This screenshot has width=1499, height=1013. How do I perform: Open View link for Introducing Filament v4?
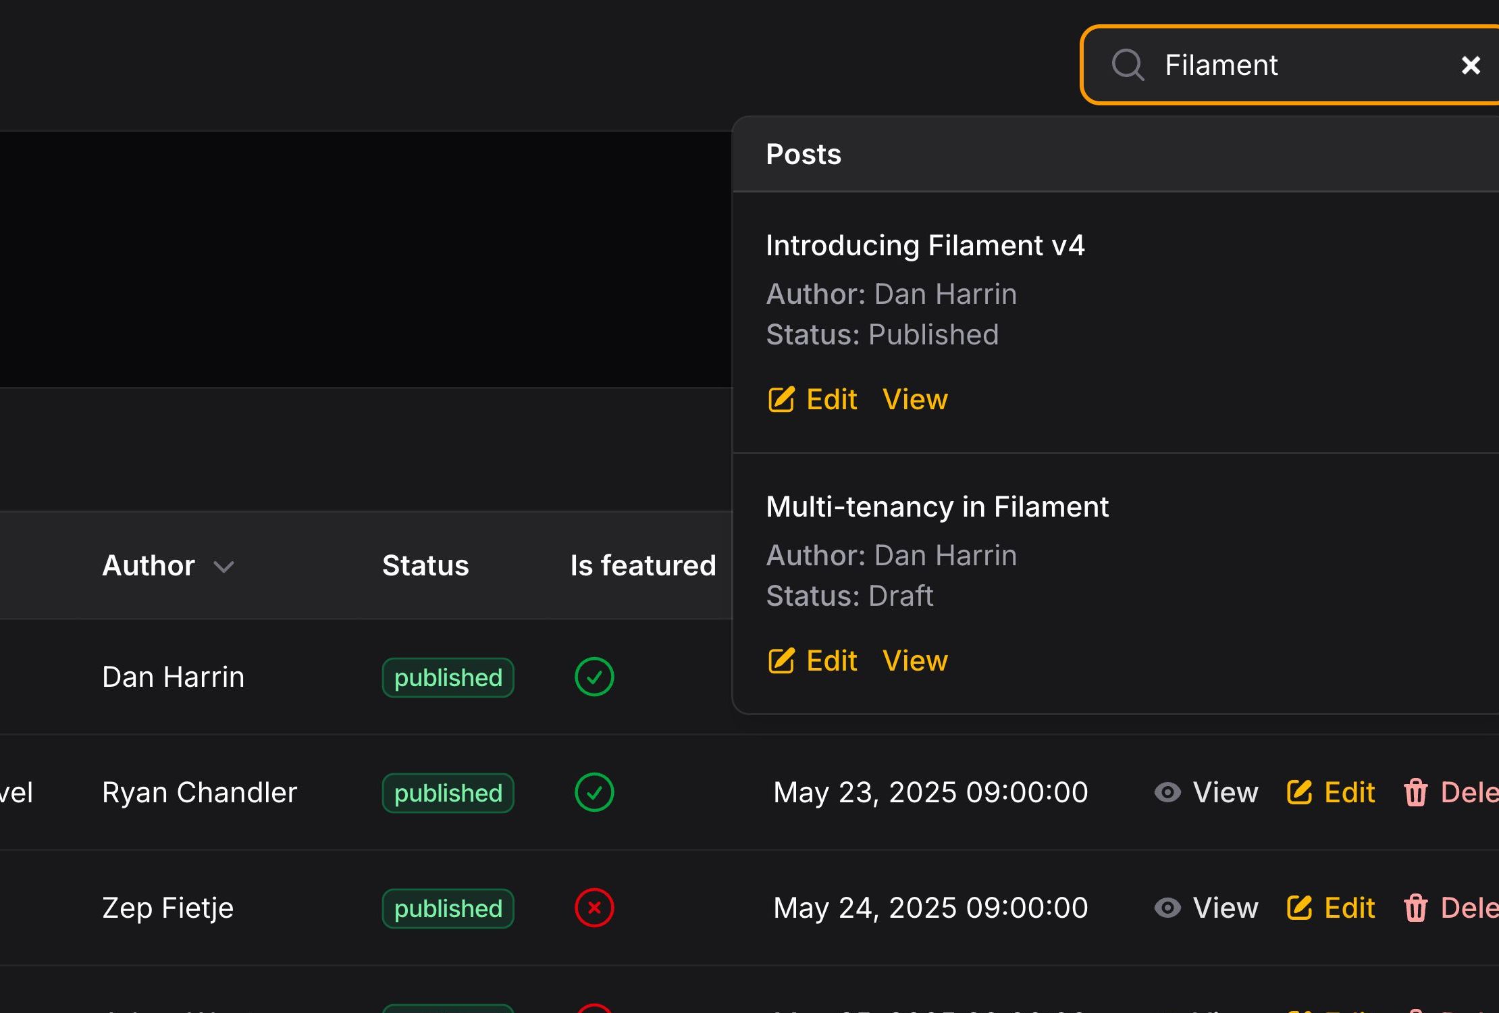[x=915, y=399]
